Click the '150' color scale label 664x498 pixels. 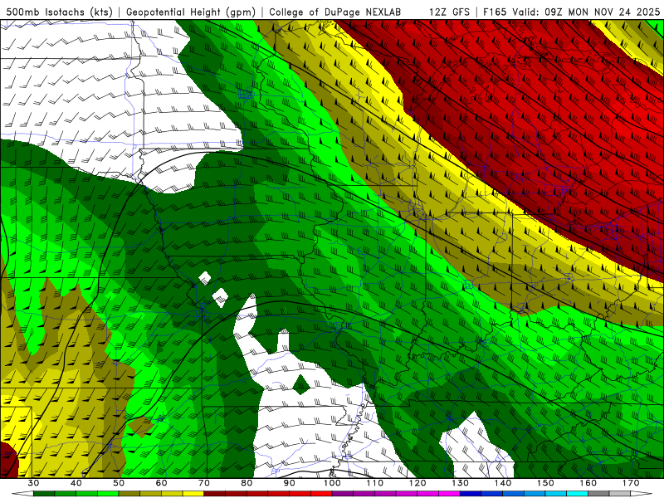[x=545, y=483]
